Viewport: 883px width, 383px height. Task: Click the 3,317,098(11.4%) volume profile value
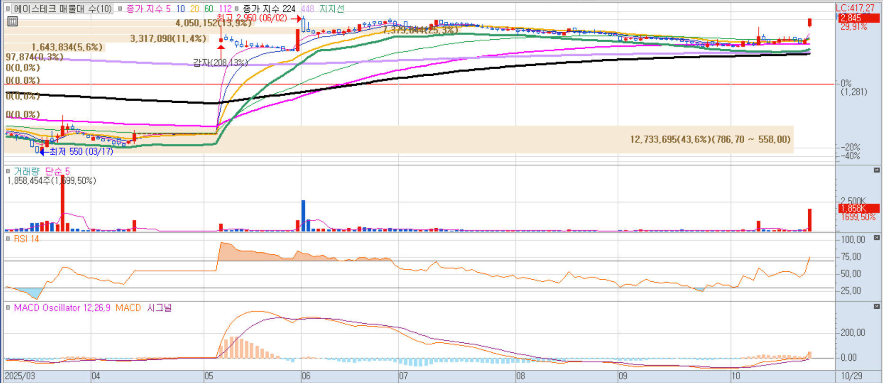[x=168, y=38]
